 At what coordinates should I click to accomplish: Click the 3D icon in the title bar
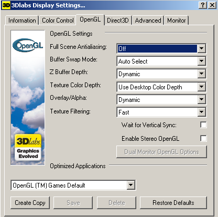[x=6, y=5]
